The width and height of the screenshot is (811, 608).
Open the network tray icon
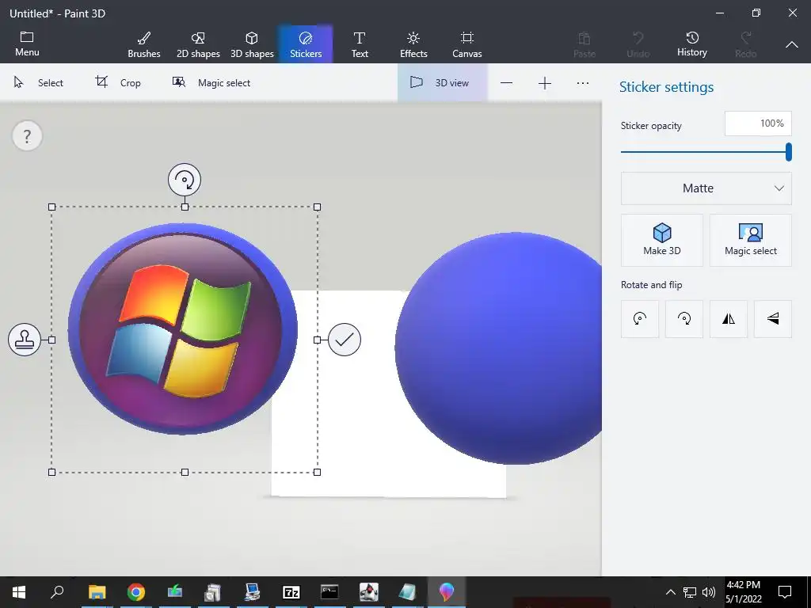(690, 592)
